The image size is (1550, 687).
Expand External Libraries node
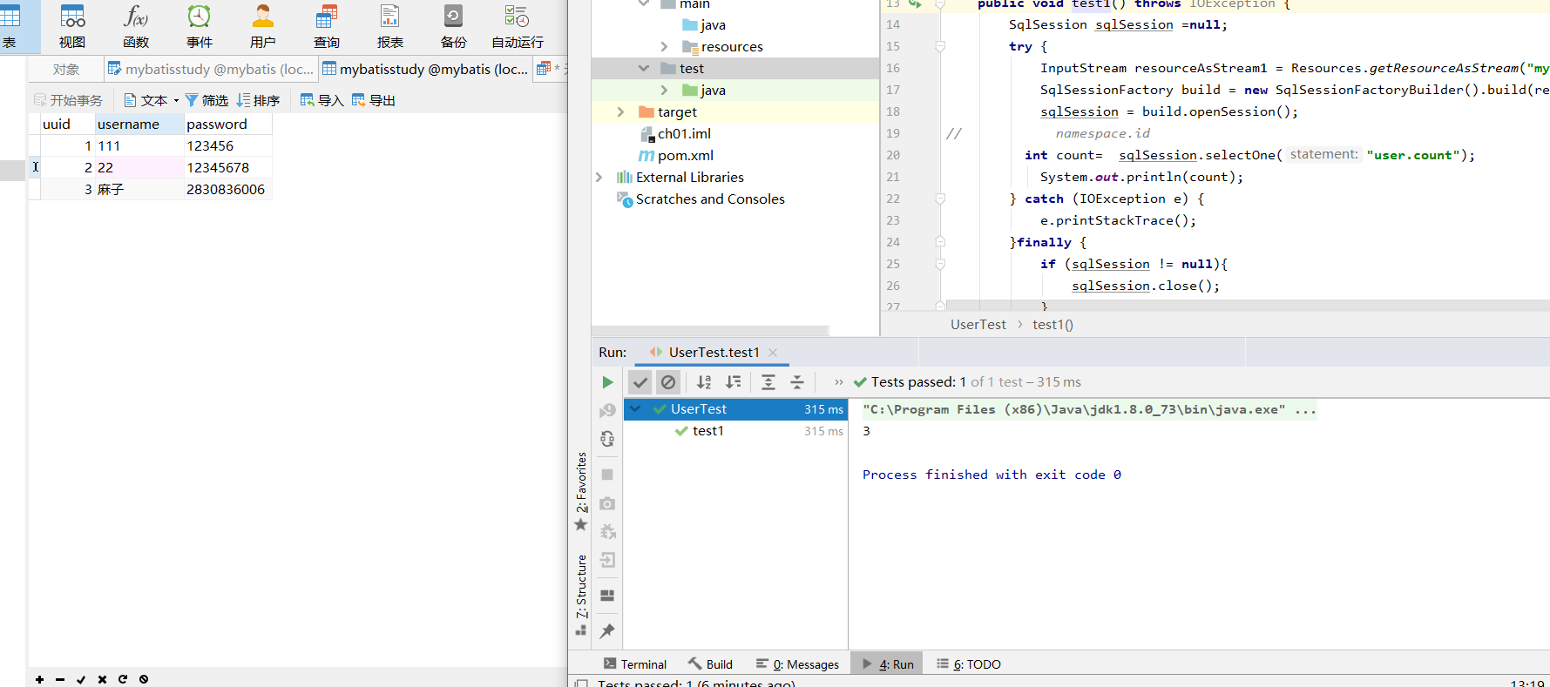coord(599,177)
